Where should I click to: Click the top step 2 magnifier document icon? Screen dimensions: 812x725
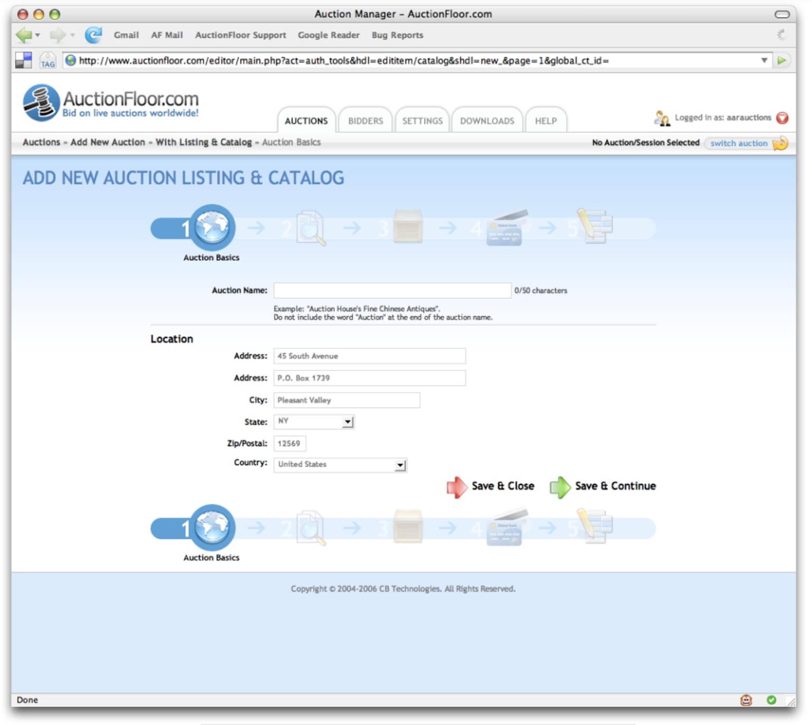point(310,228)
